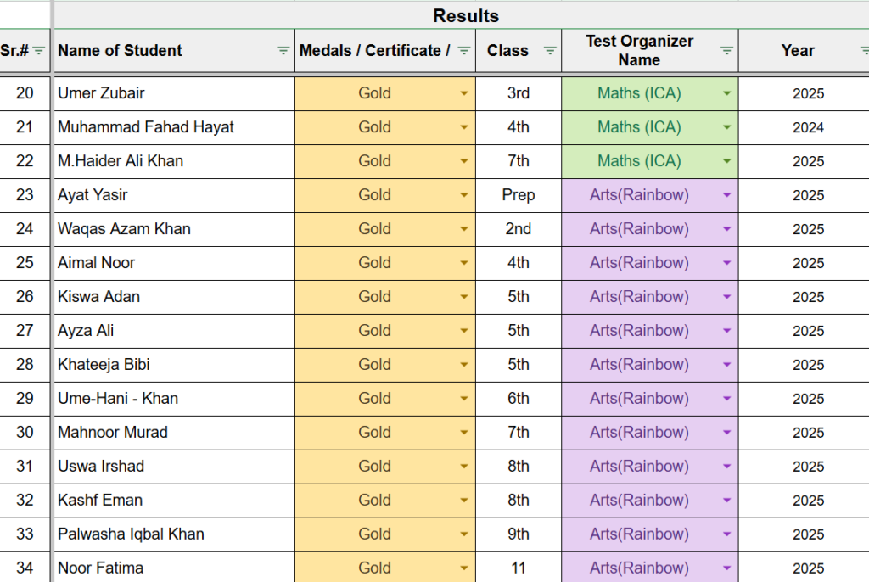This screenshot has width=869, height=582.
Task: Select the 2024 Year cell for Muhammad Fahad Hayat
Action: click(x=798, y=127)
